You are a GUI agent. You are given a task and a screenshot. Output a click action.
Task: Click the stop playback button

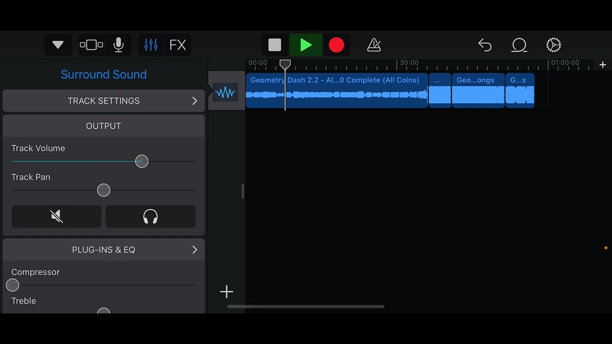tap(275, 45)
